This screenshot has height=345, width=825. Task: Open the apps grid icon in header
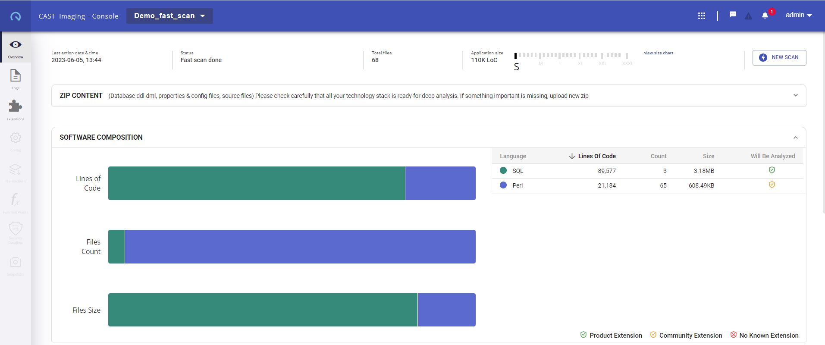coord(702,16)
